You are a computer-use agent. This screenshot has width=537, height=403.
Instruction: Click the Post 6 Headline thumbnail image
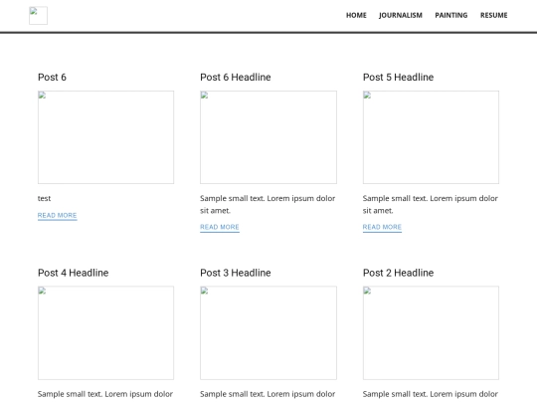tap(268, 137)
